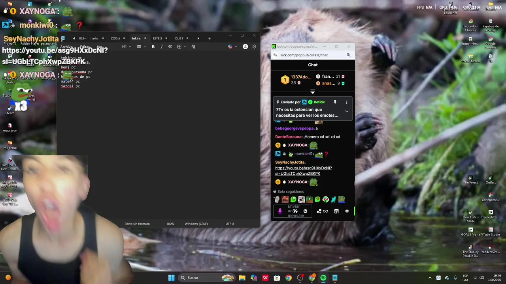506x284 pixels.
Task: Unpin the BotRix pinned message
Action: (x=335, y=102)
